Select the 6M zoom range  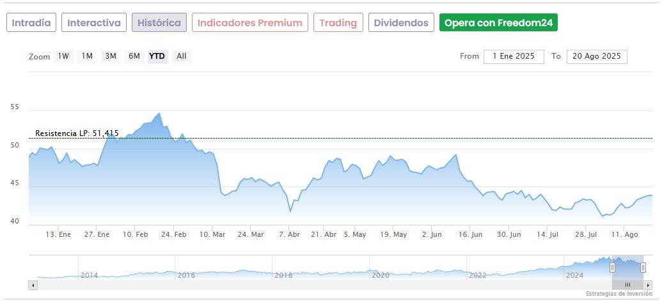(x=134, y=56)
